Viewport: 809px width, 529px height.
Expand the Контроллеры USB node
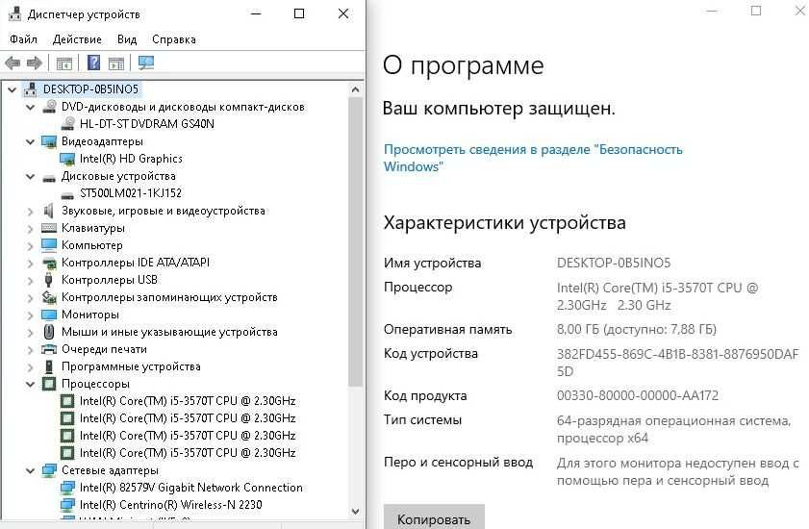tap(31, 280)
